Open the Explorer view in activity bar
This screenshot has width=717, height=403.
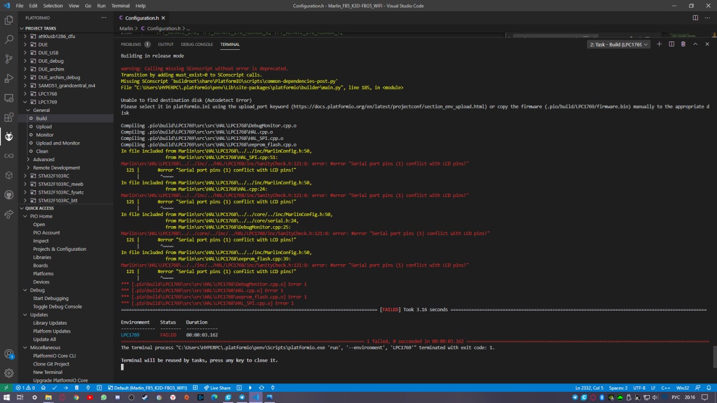click(9, 20)
